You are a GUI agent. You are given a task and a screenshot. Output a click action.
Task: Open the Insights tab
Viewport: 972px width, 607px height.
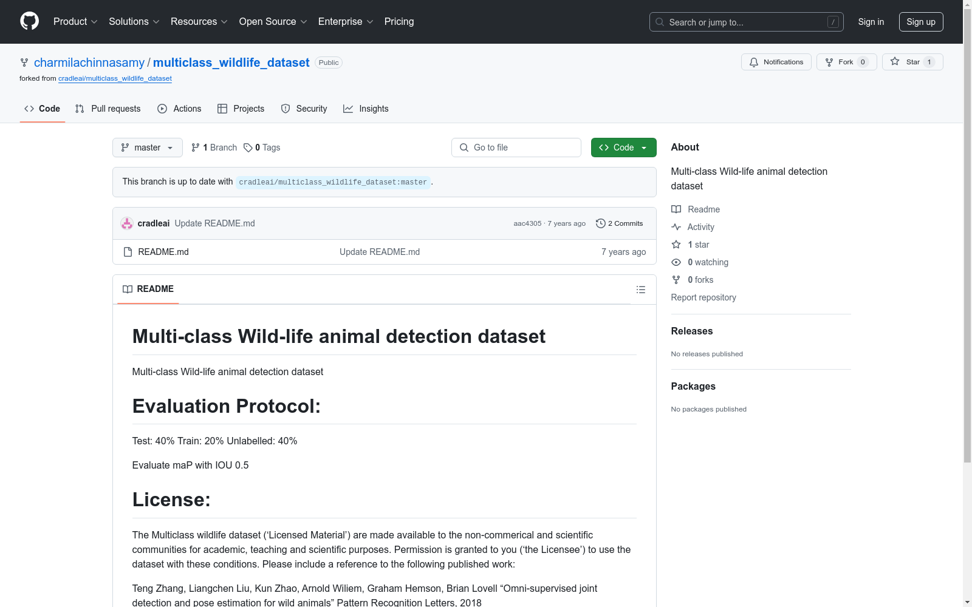click(366, 109)
